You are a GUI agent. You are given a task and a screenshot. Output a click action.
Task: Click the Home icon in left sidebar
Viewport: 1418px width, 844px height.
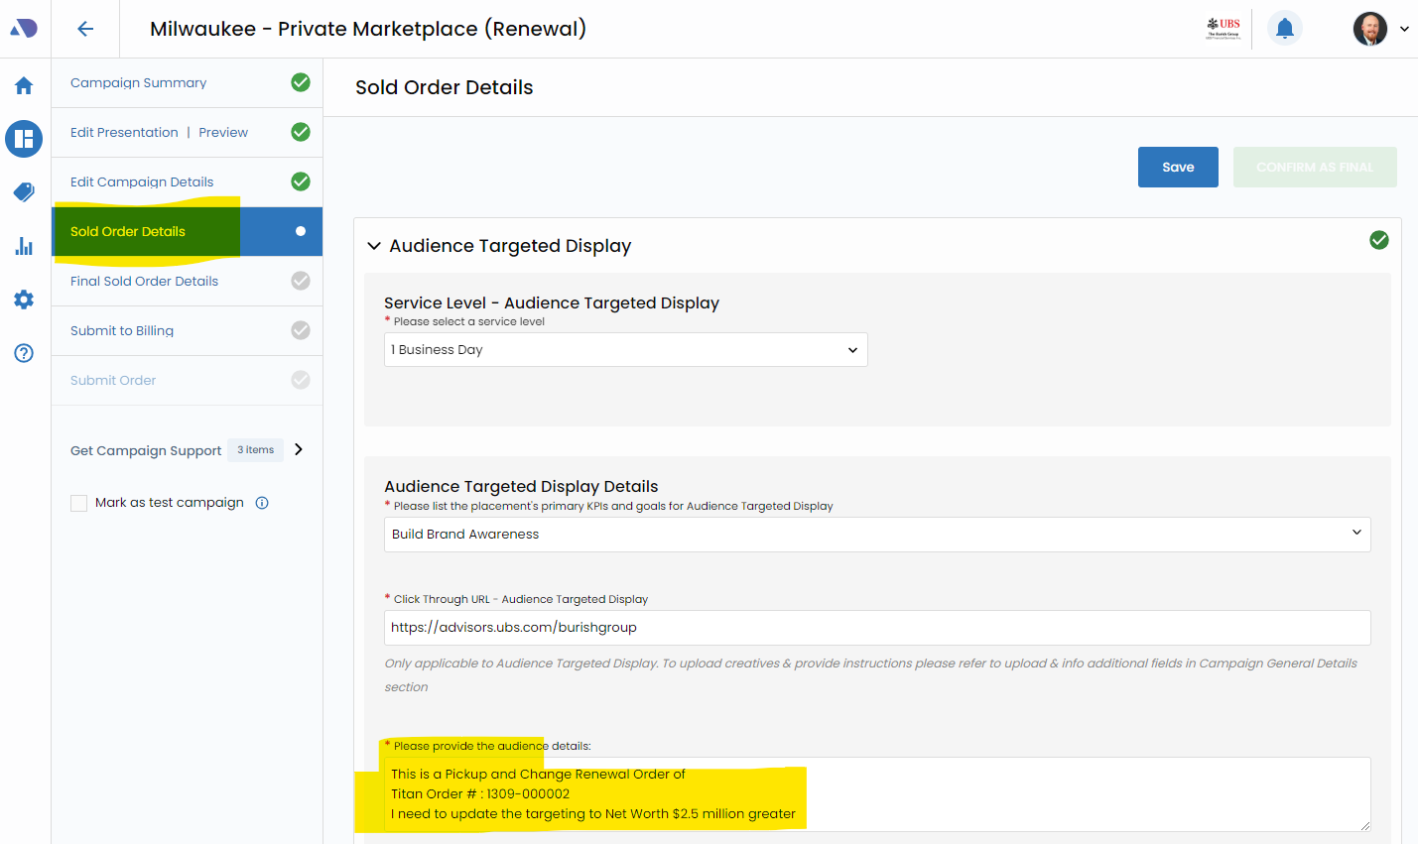point(24,86)
